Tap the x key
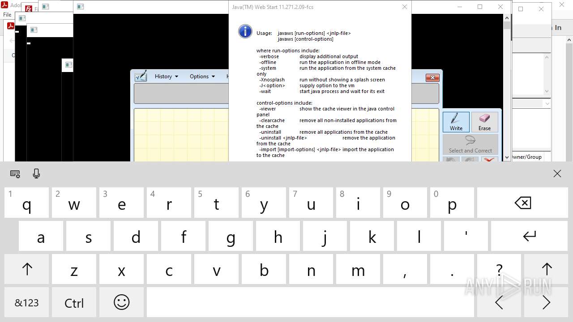 [x=121, y=269]
